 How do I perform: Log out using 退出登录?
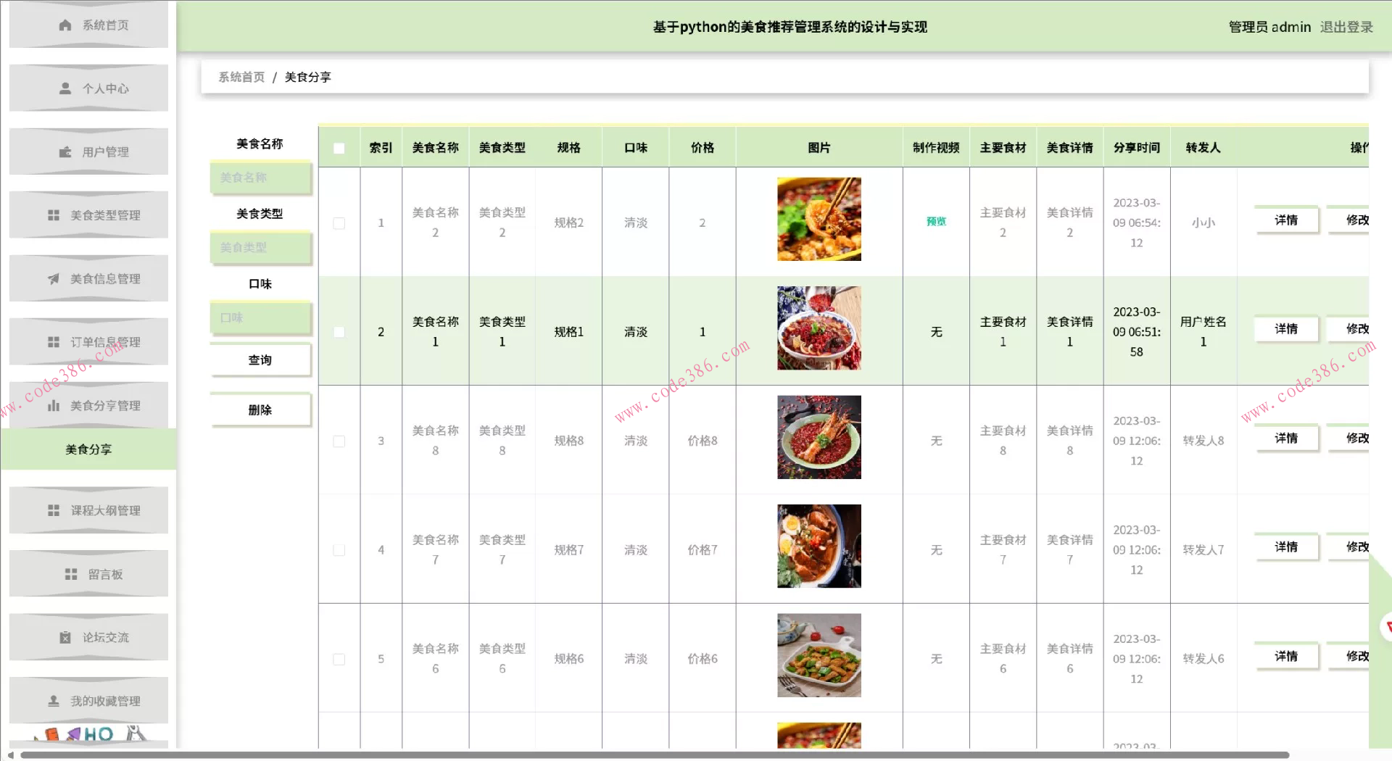coord(1346,27)
